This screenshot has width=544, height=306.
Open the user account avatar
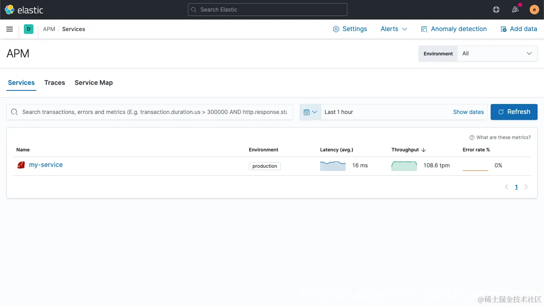click(534, 10)
